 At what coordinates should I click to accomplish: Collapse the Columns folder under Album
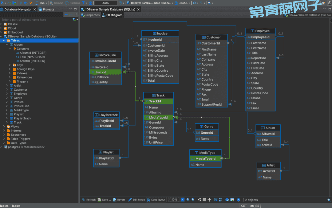[10, 49]
